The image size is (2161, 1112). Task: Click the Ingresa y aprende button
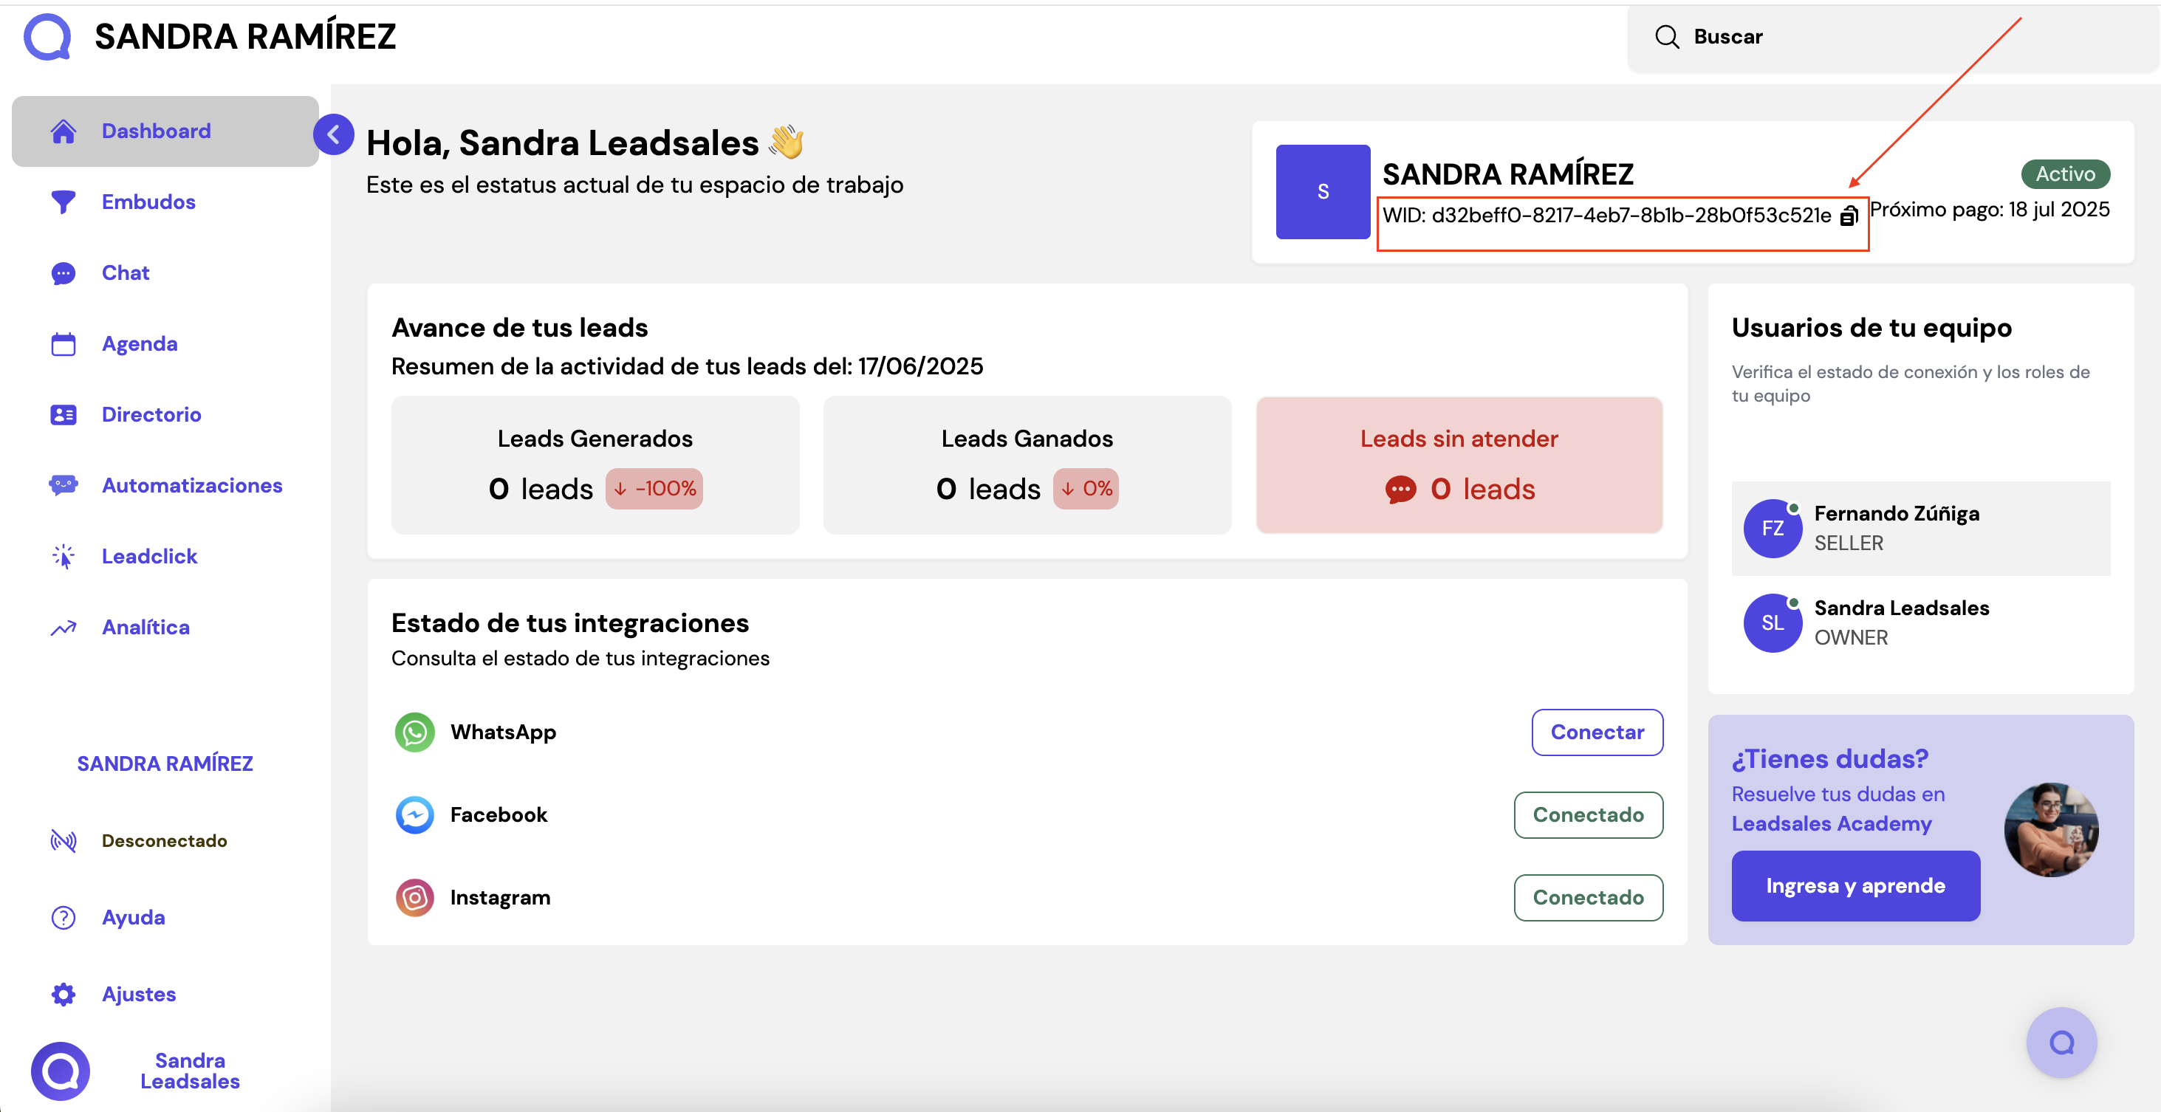[1855, 885]
